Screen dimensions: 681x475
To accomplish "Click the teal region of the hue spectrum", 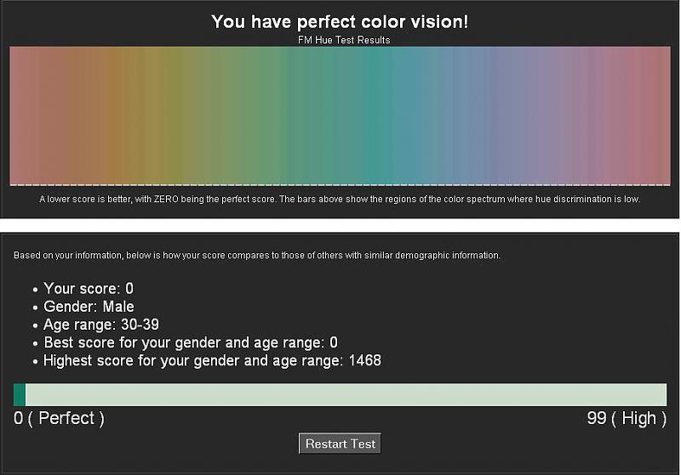I will point(379,115).
